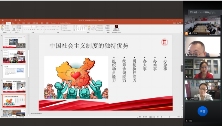222x126 pixels.
Task: Adjust the zoom slider in status bar
Action: [169, 117]
